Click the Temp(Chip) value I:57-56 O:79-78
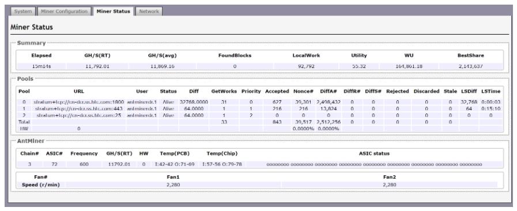This screenshot has height=211, width=517. (x=222, y=164)
